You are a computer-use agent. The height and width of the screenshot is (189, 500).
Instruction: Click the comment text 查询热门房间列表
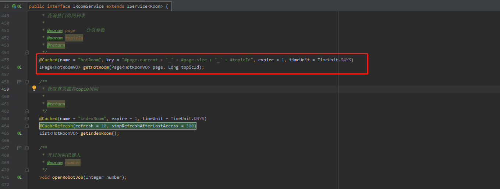click(66, 16)
